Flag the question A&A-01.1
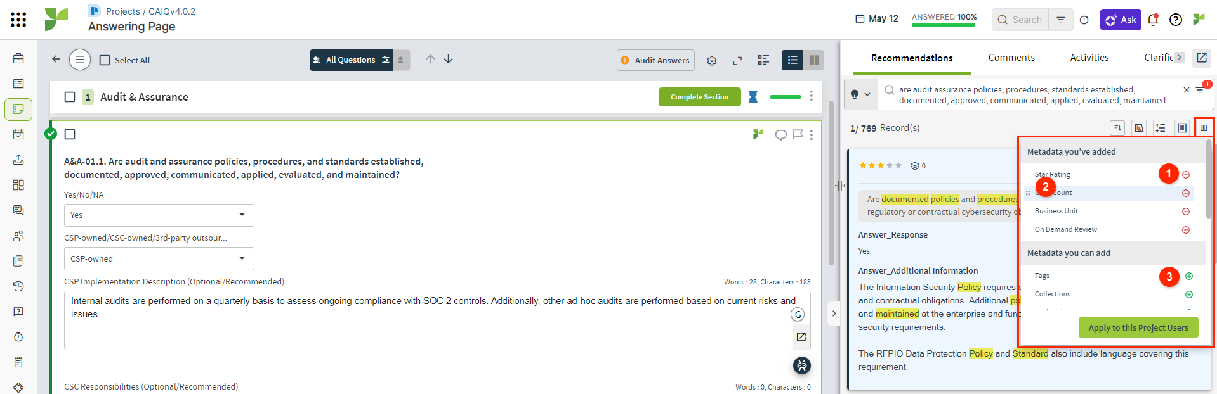Image resolution: width=1217 pixels, height=394 pixels. pos(798,134)
